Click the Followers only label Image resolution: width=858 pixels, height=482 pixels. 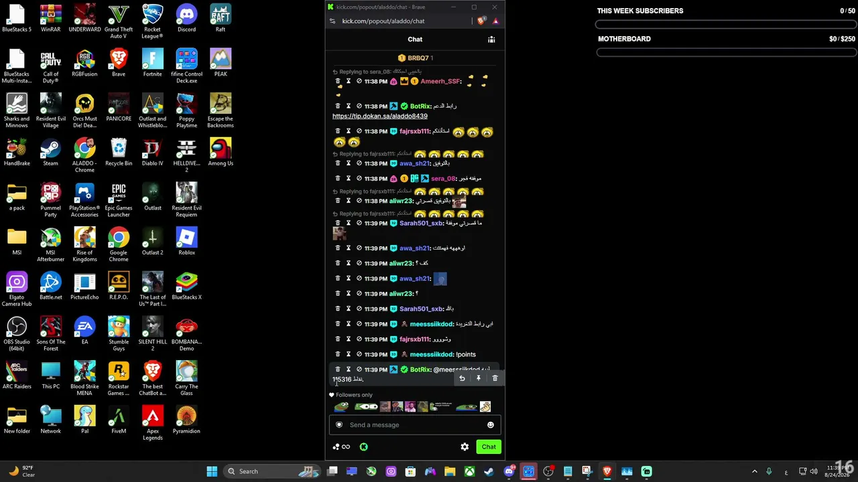tap(354, 395)
